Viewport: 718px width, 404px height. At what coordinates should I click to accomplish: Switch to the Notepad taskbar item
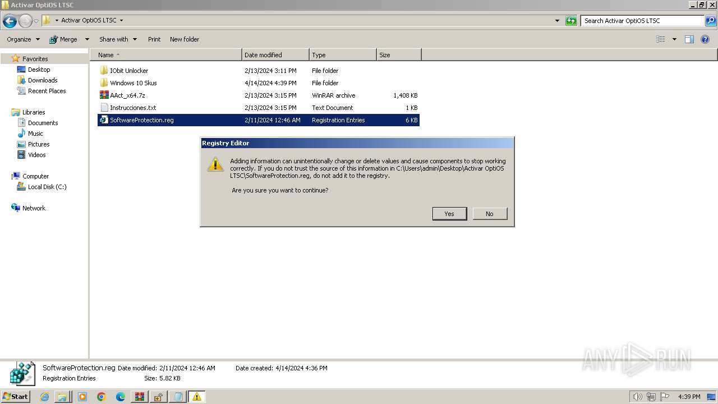pos(177,397)
